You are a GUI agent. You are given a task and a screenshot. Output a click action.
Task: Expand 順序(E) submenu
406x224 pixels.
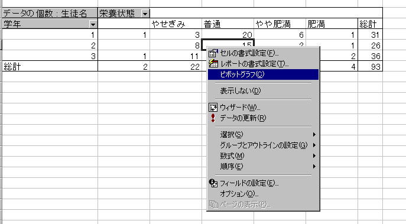[263, 166]
